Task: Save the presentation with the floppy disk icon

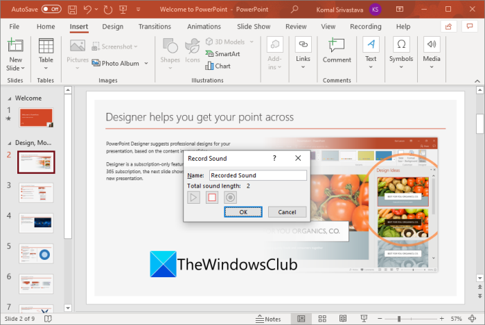Action: (72, 10)
